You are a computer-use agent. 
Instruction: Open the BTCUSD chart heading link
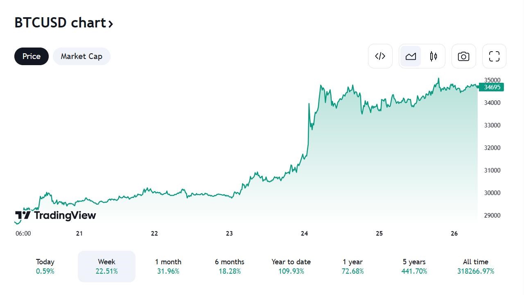click(x=60, y=23)
